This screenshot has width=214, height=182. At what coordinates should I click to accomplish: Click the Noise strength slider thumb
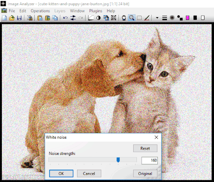pyautogui.click(x=118, y=160)
